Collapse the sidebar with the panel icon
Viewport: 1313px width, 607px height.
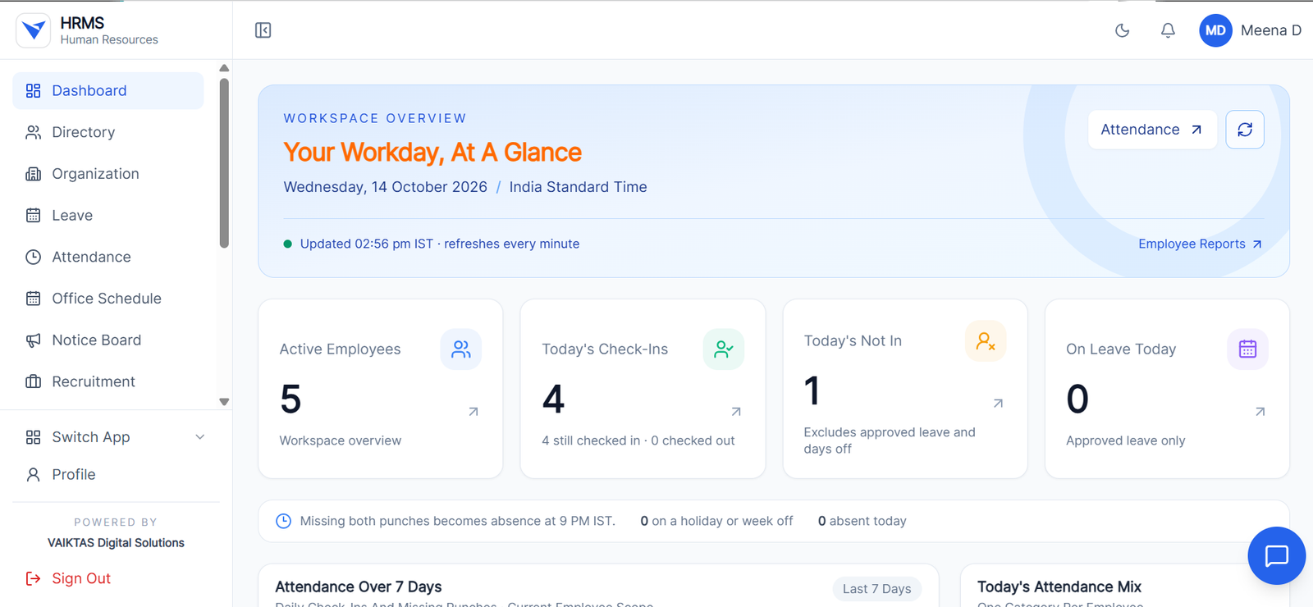pos(263,30)
